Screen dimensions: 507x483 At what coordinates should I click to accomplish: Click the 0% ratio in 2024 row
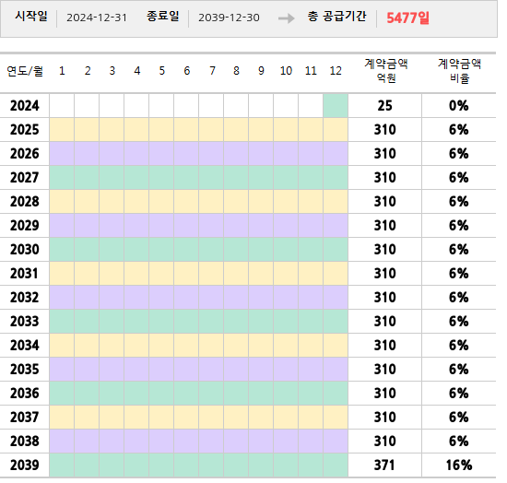pyautogui.click(x=458, y=106)
